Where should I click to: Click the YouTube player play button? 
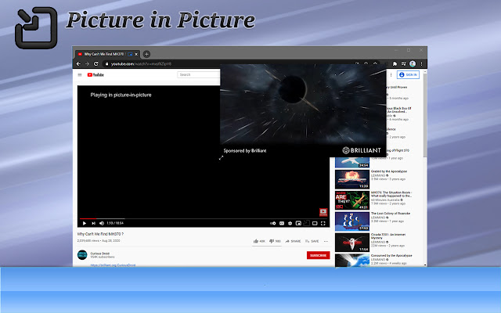pos(84,223)
